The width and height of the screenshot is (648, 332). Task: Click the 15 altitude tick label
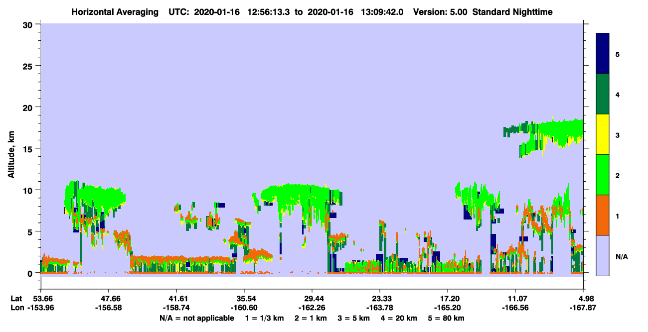[29, 148]
